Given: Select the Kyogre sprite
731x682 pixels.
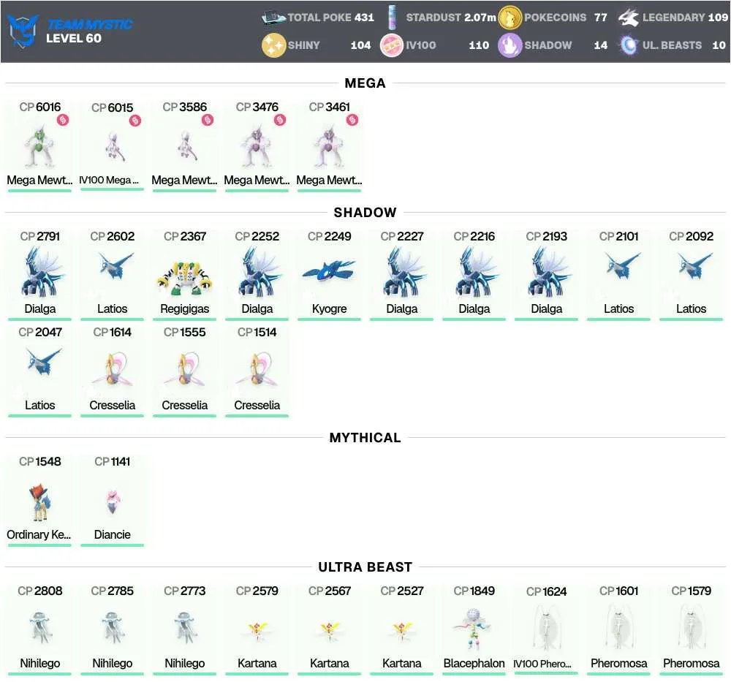Looking at the screenshot, I should coord(329,272).
